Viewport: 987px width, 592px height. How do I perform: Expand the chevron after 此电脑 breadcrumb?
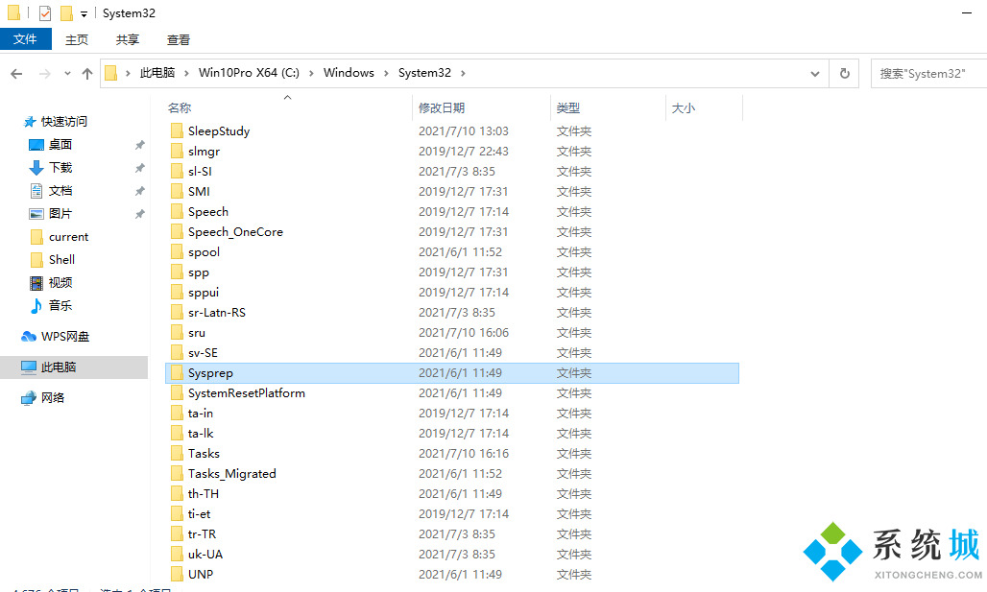pyautogui.click(x=186, y=74)
